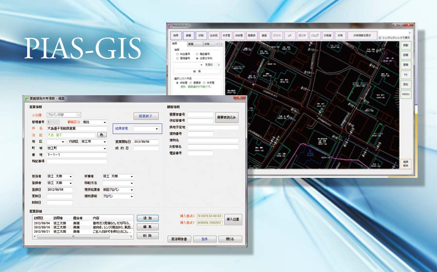Image resolution: width=437 pixels, height=272 pixels.
Task: Click the 共有 toolbar button
Action: tap(340, 35)
